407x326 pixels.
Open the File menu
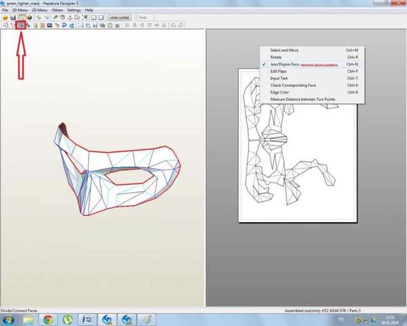(5, 10)
